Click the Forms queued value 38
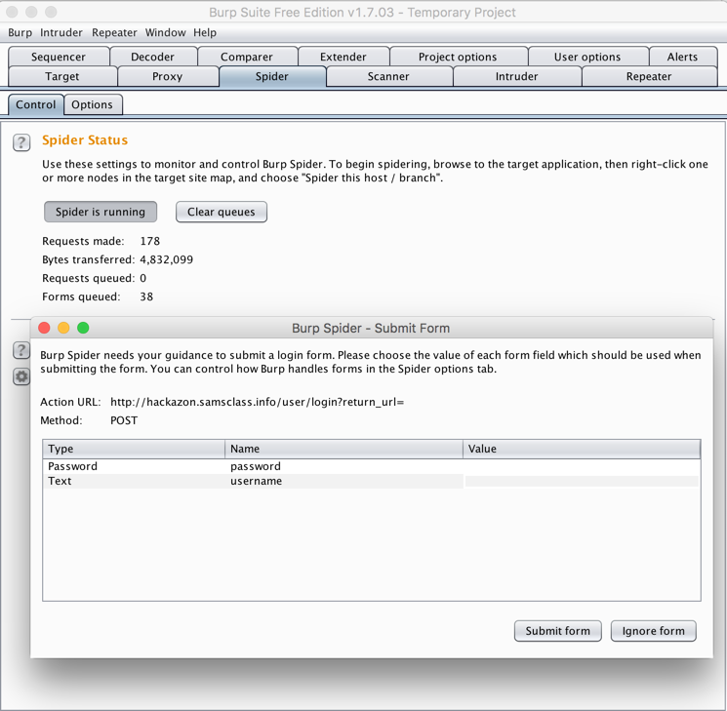Image resolution: width=727 pixels, height=711 pixels. (x=146, y=296)
